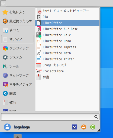This screenshot has height=138, width=113.
Task: Open the settings manager mixer icon
Action: coord(75,127)
